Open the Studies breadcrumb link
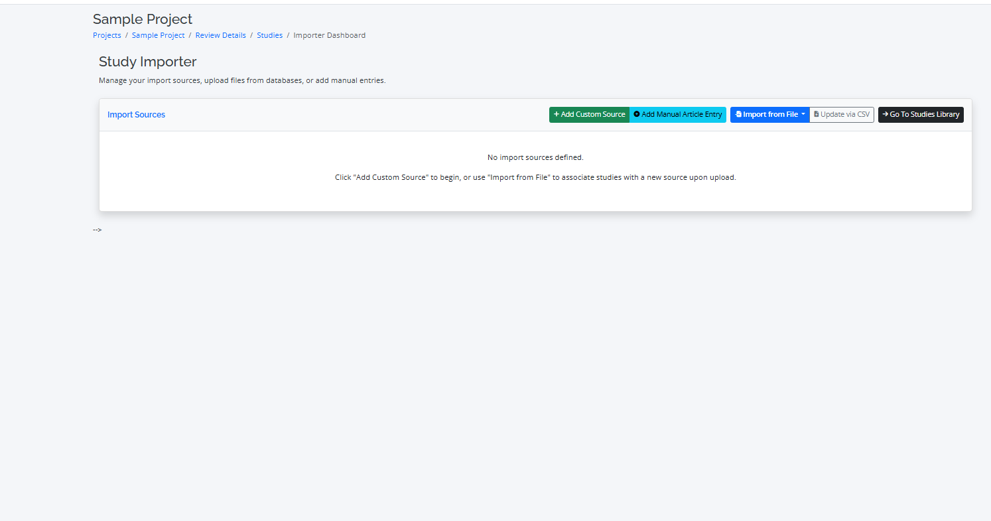Image resolution: width=991 pixels, height=521 pixels. 269,35
